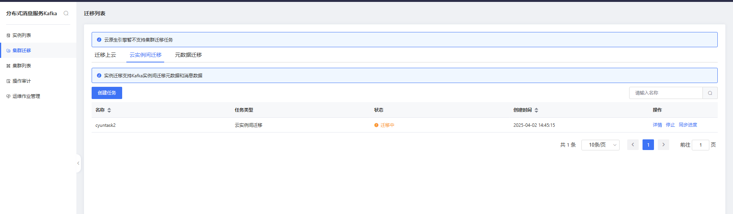The width and height of the screenshot is (733, 214).
Task: Switch to 元数据迁移 tab
Action: [x=188, y=55]
